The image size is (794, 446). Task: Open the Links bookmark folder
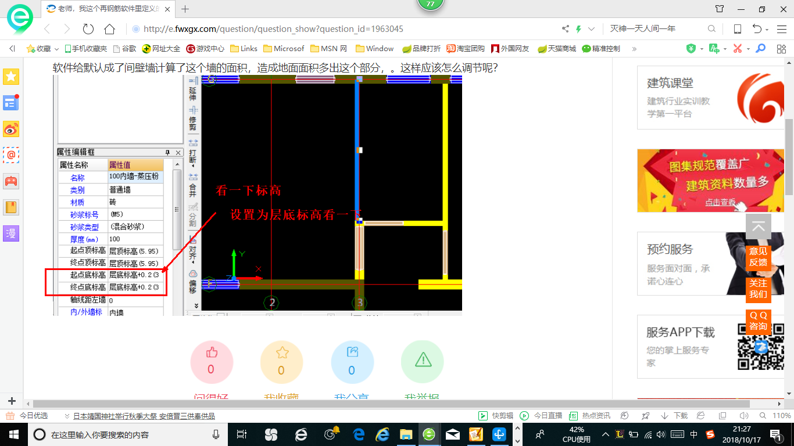244,49
